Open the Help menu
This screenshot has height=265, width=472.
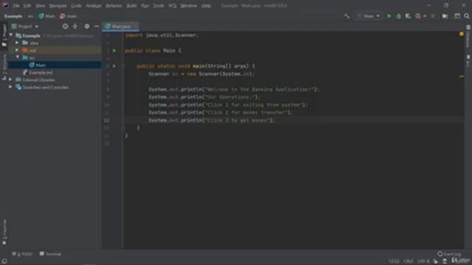(206, 6)
